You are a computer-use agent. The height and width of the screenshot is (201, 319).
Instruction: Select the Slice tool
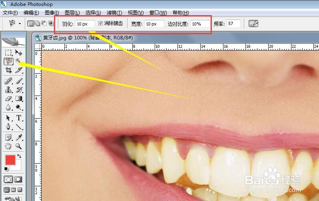(19, 70)
